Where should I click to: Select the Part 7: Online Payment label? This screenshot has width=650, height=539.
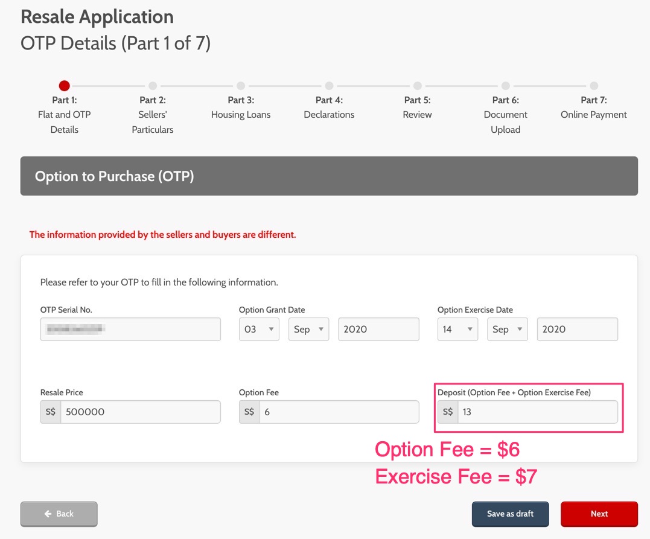(x=594, y=107)
